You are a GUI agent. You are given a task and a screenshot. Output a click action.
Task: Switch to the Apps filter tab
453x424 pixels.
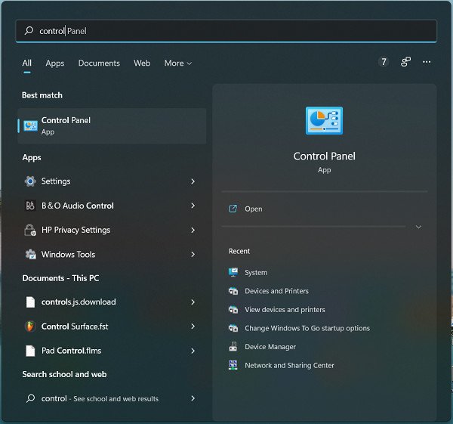[55, 63]
